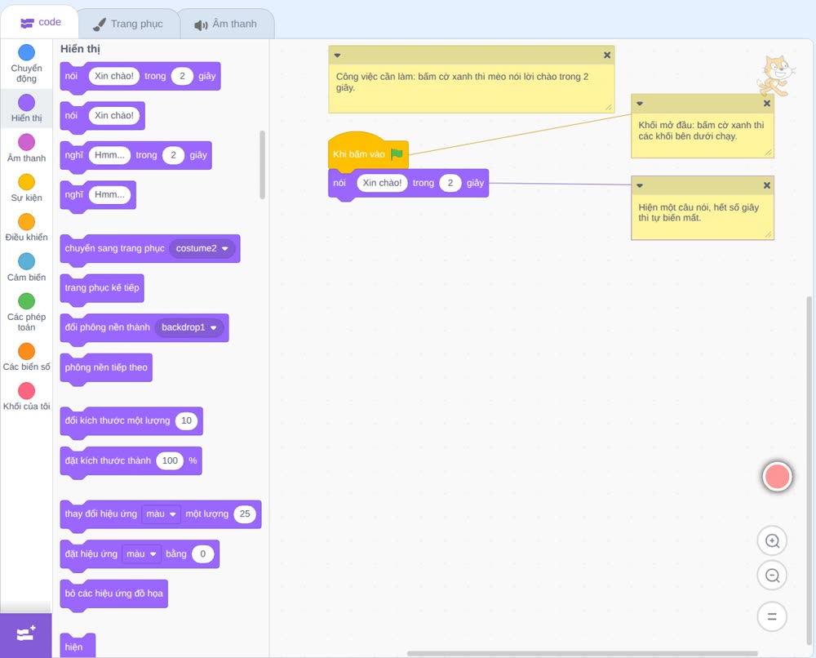Open the costume2 dropdown
Viewport: 816px width, 658px height.
202,248
